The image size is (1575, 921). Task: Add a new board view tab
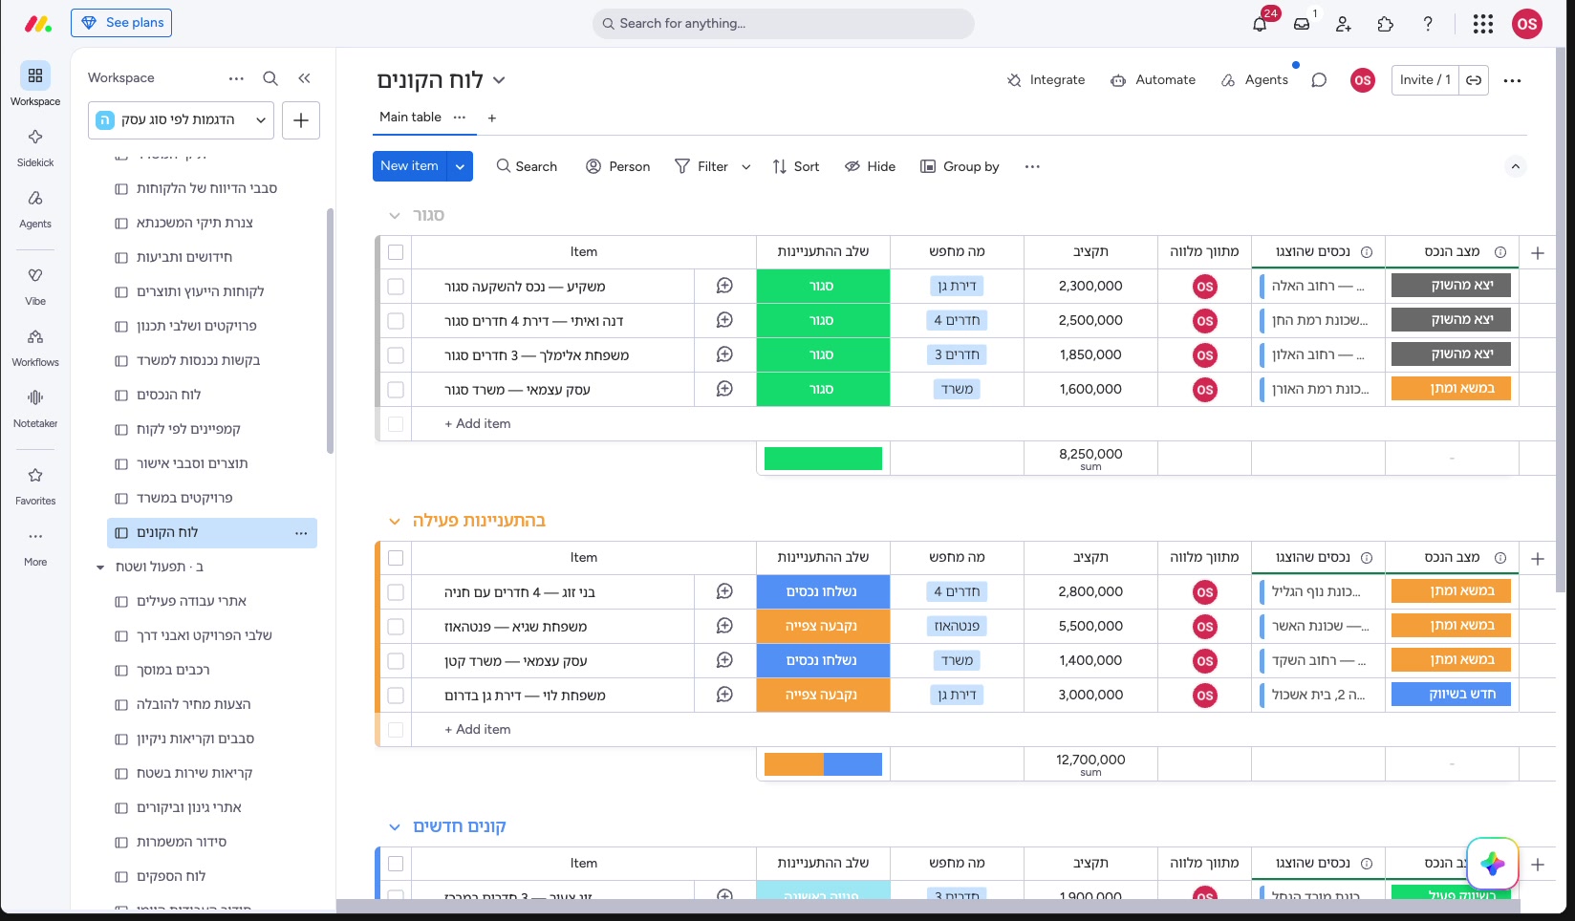(x=492, y=118)
